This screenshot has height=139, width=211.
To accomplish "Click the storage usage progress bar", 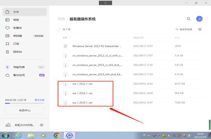I will click(x=25, y=103).
